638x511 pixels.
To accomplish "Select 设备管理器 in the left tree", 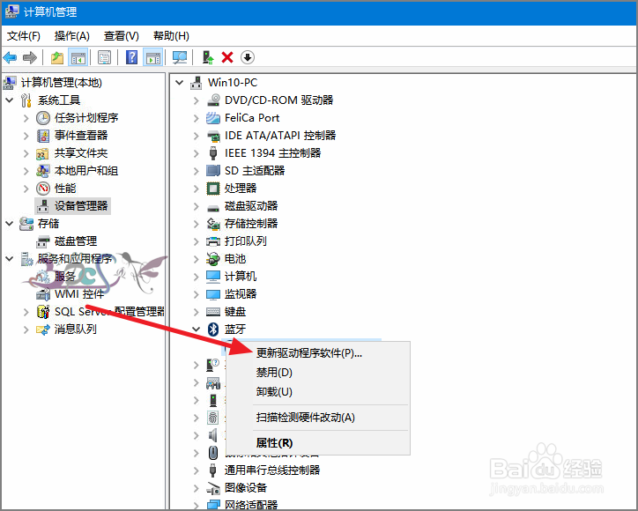I will pyautogui.click(x=81, y=206).
